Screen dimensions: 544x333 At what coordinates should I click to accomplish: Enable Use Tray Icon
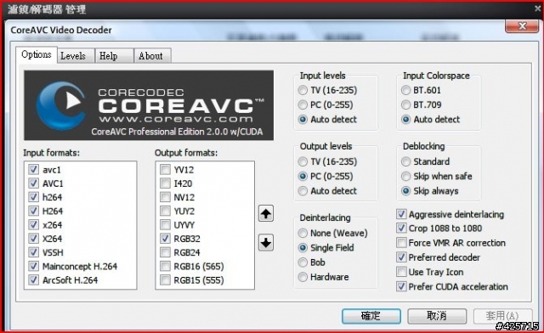pyautogui.click(x=401, y=272)
